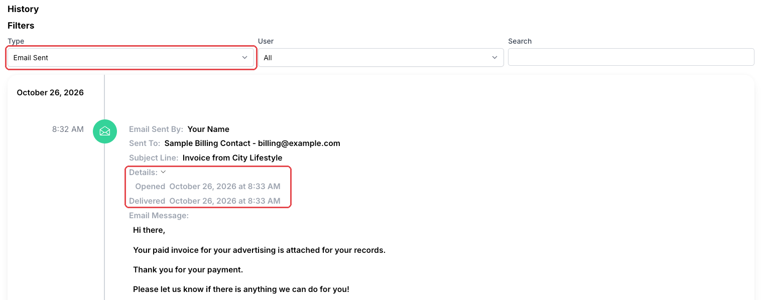Click recipient 'Sample Billing Contact - billing@example.com'

(252, 143)
